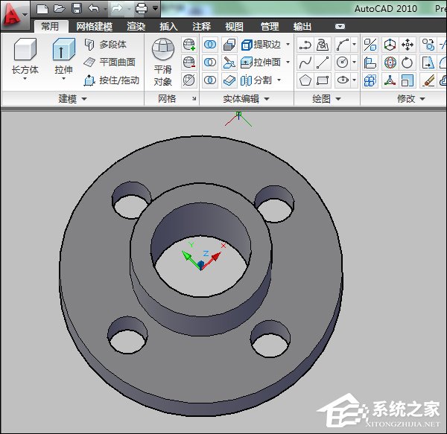Create new drawing with blank page icon
Screen dimensions: 447x434
[43, 9]
